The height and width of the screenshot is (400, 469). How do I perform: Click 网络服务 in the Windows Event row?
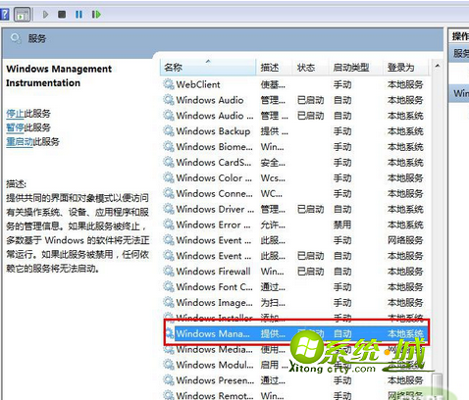point(405,240)
